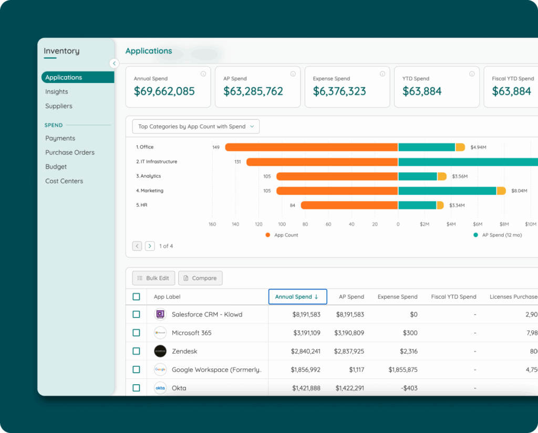Check the Salesforce CRM - Klowd row checkbox
The width and height of the screenshot is (538, 433).
click(x=136, y=314)
